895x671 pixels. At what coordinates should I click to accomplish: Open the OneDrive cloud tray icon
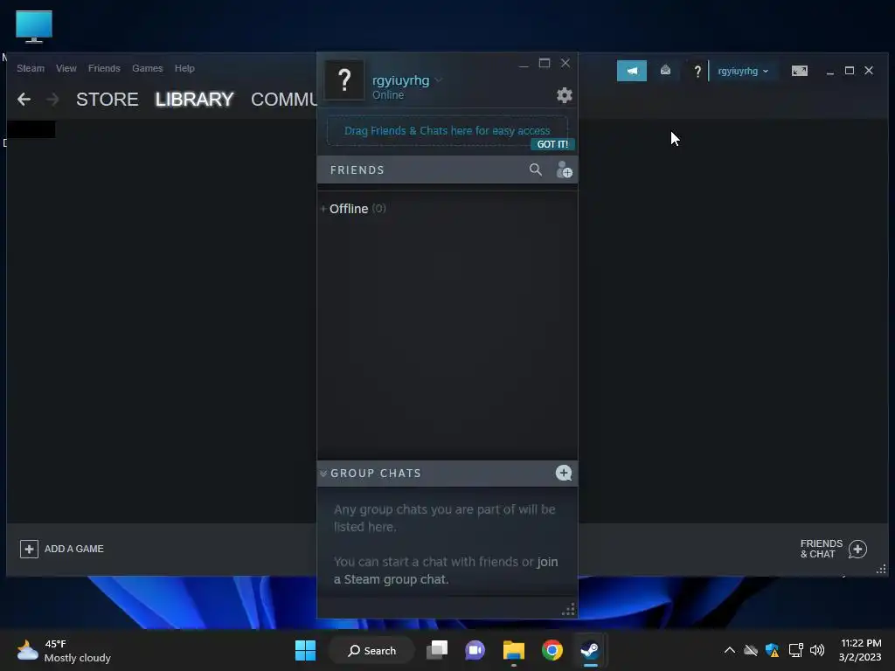pos(751,650)
